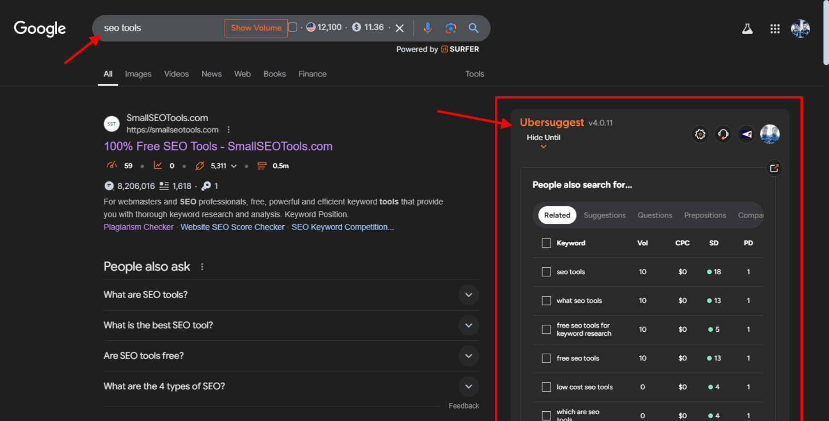Switch to the Web tab
Viewport: 829px width, 421px height.
[242, 74]
